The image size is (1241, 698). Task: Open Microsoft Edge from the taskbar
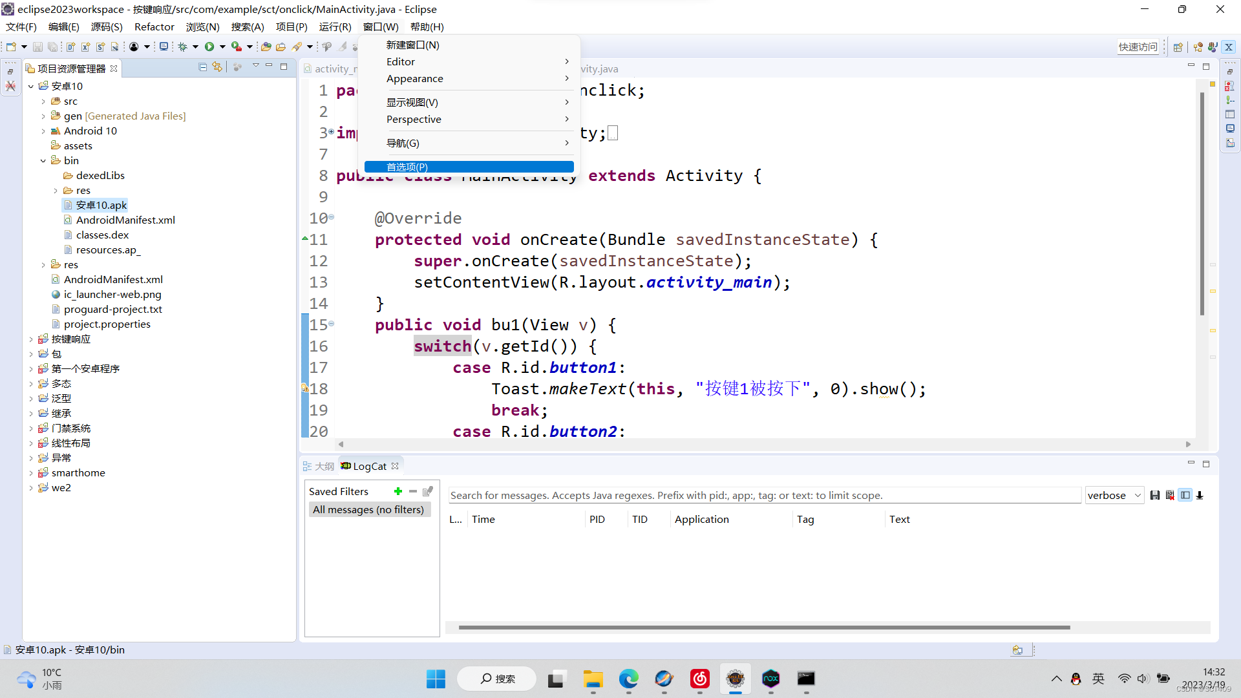[x=628, y=679]
